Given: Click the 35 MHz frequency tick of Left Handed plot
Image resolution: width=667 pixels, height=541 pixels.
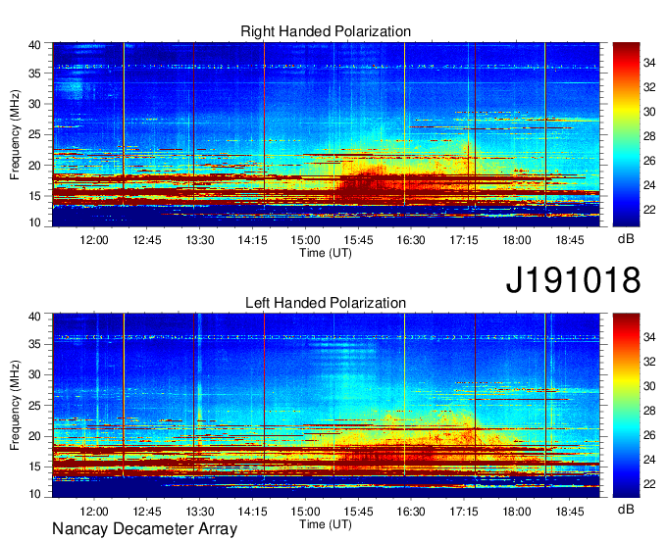Looking at the screenshot, I should (34, 344).
